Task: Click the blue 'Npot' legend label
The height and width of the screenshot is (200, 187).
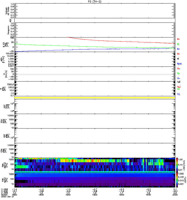Action: [179, 64]
